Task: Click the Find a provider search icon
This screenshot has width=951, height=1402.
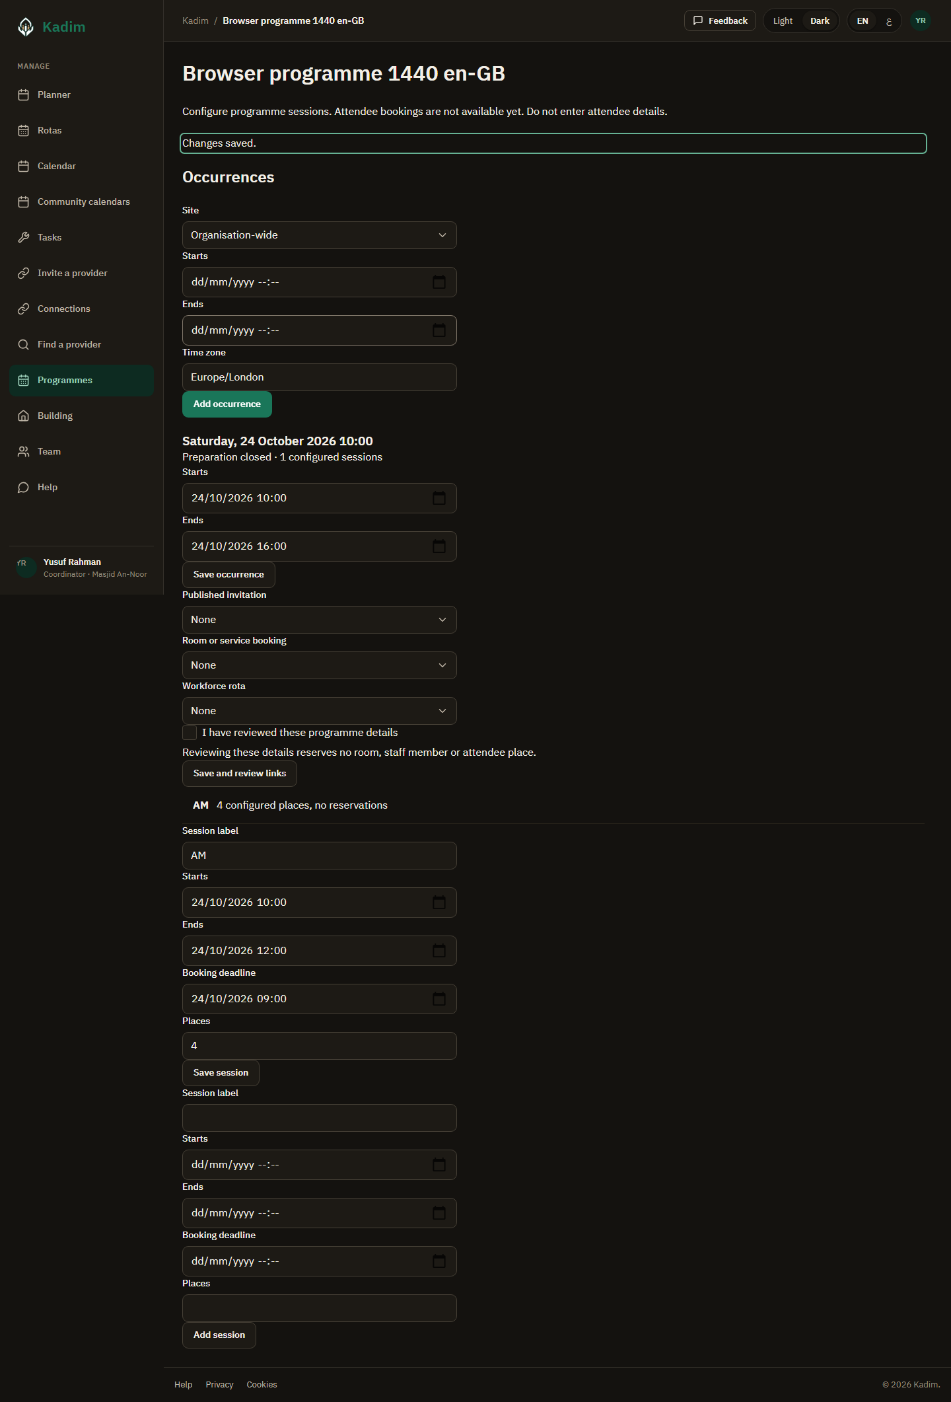Action: 24,344
